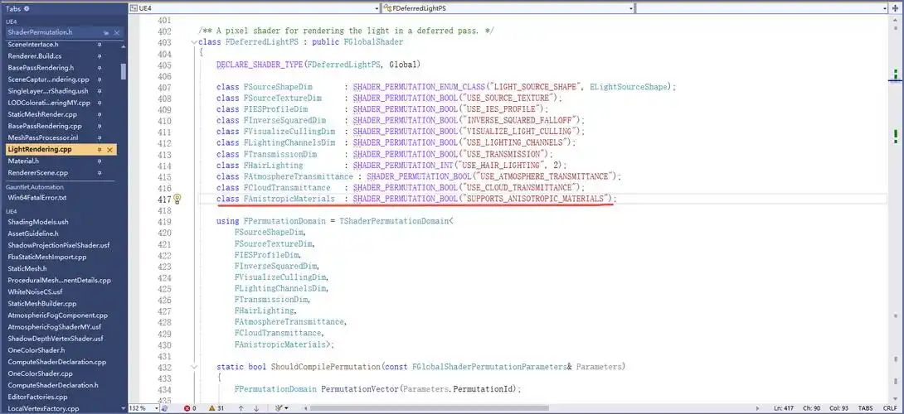Open the EditorFactories.cpp tab
This screenshot has height=414, width=904.
[37, 397]
